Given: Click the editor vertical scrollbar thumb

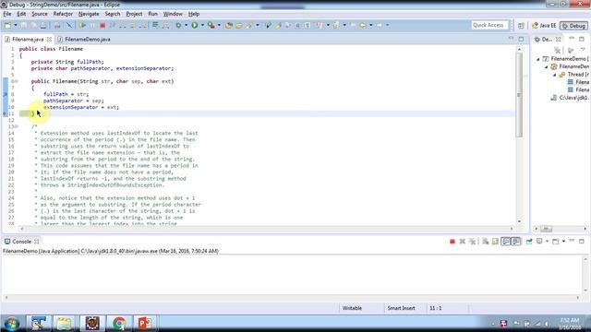Looking at the screenshot, I should 519,95.
